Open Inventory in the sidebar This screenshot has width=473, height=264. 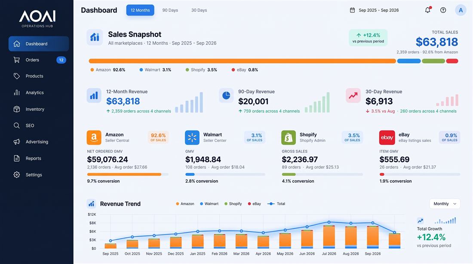point(39,109)
